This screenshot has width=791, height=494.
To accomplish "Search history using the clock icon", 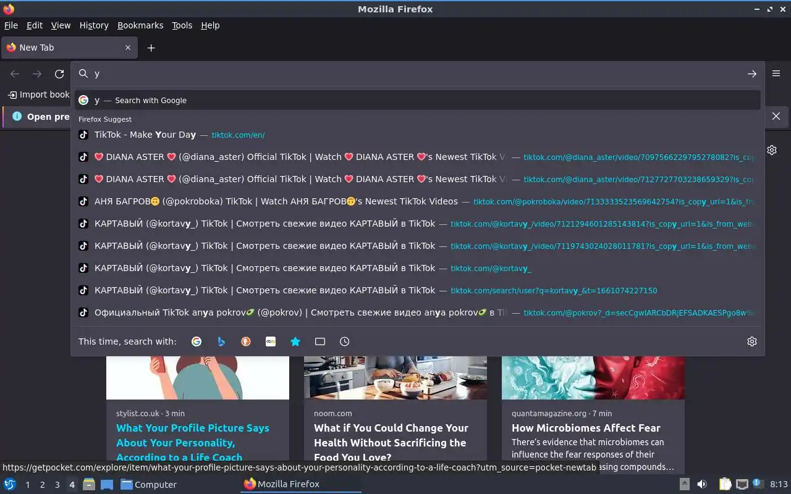I will (x=345, y=341).
